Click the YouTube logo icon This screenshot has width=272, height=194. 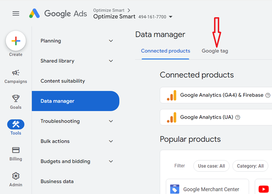click(263, 189)
